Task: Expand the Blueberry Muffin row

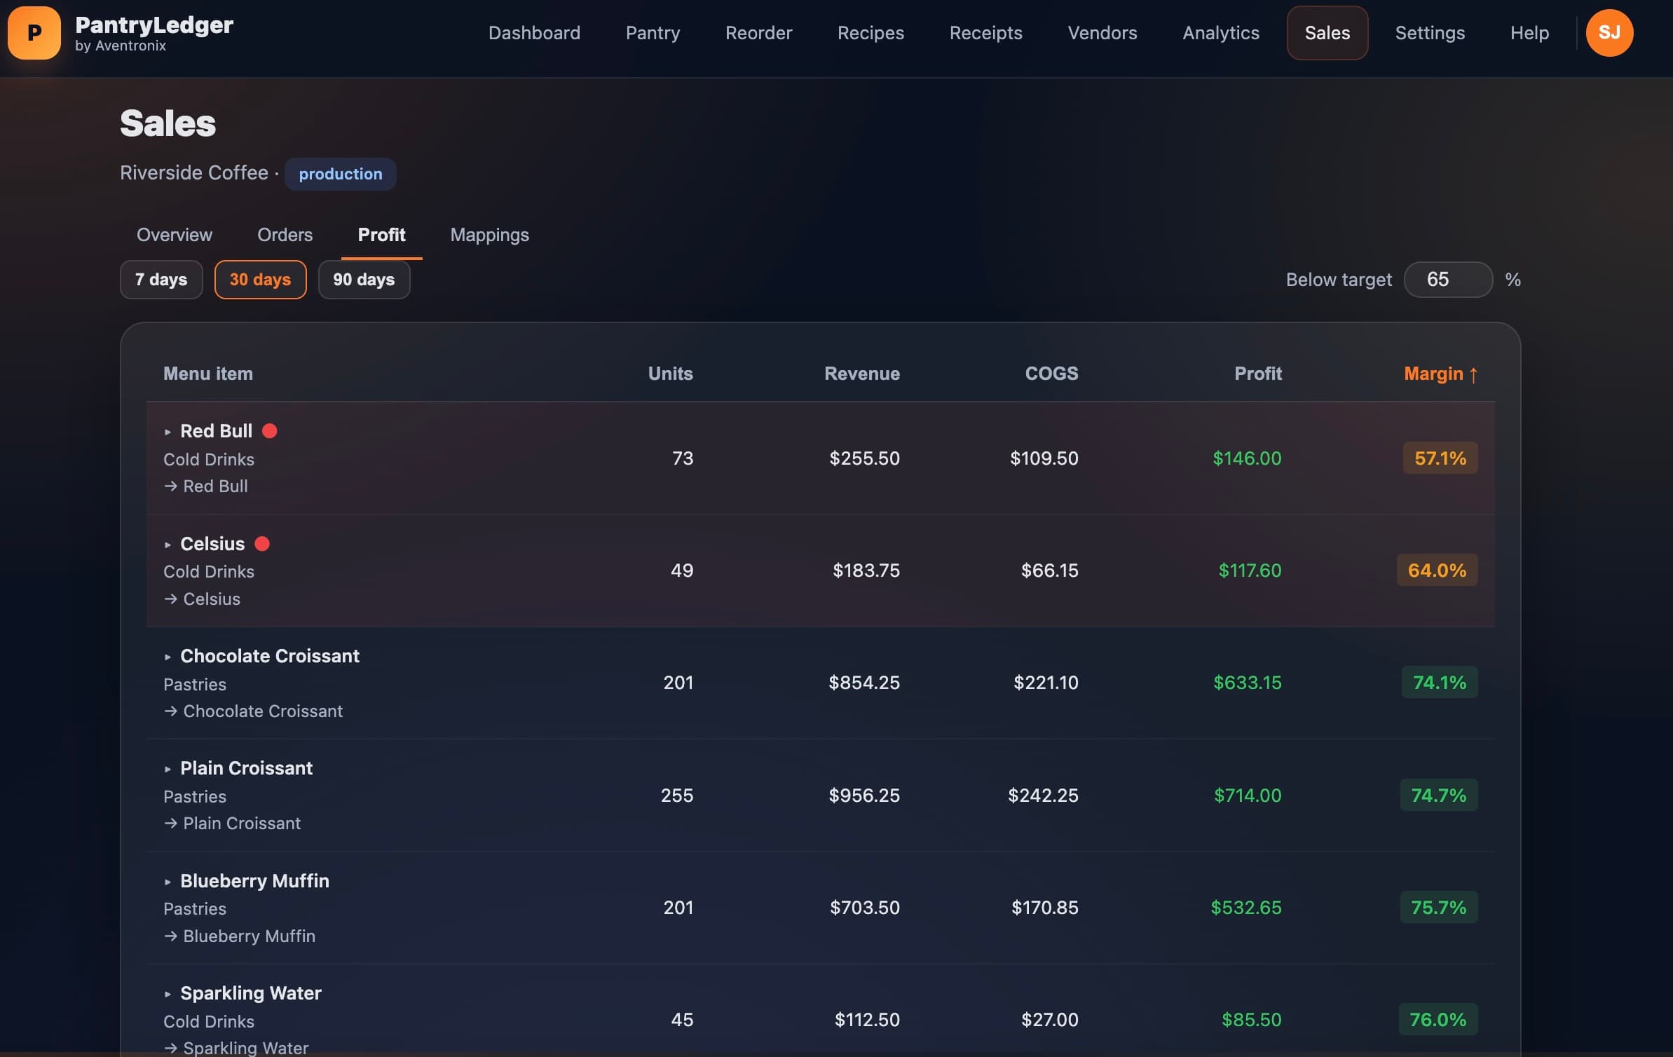Action: point(168,882)
